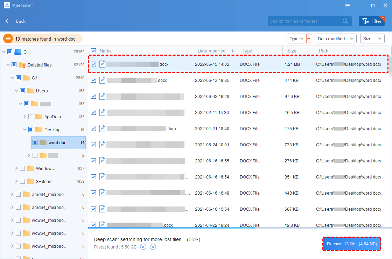Click the search for files input field
The height and width of the screenshot is (259, 392).
pyautogui.click(x=304, y=21)
